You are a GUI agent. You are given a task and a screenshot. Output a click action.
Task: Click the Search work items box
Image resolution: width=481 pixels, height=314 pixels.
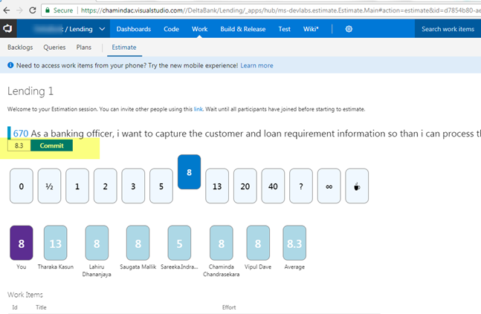pos(448,29)
